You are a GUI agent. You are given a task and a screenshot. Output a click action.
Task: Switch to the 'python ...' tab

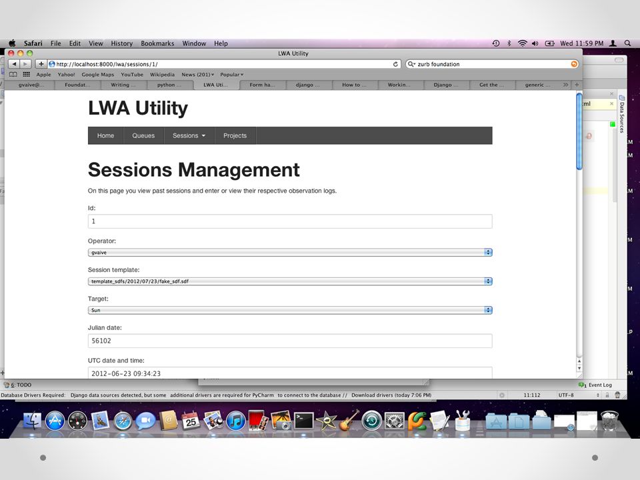click(169, 85)
